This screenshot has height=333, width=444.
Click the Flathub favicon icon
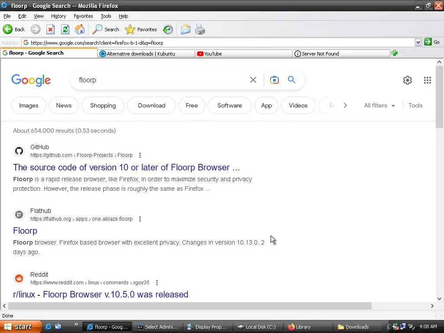click(19, 215)
